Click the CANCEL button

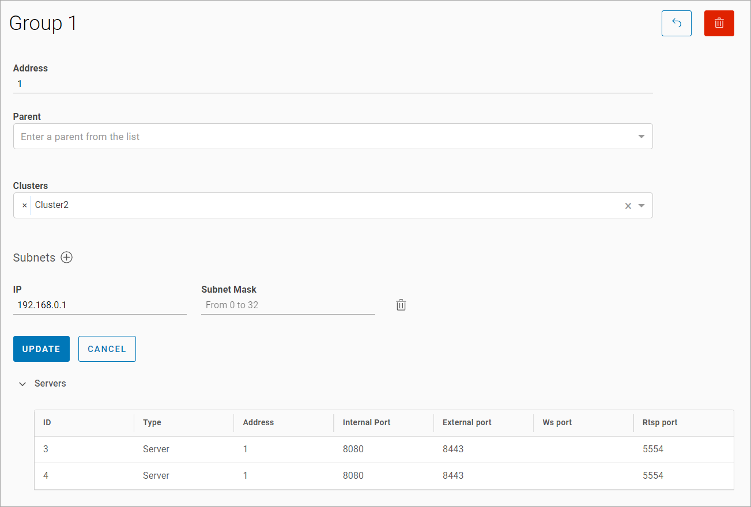(107, 349)
